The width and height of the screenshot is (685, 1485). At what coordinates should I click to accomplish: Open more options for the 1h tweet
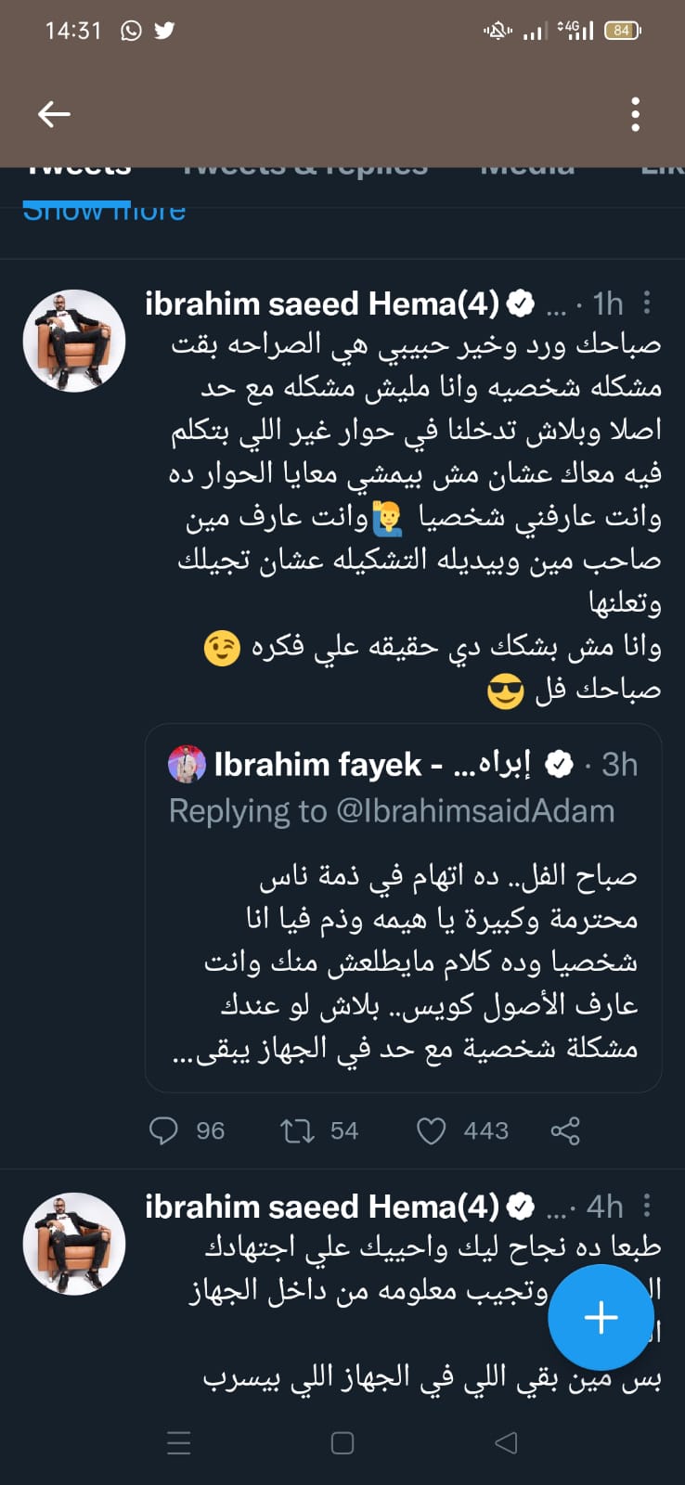pos(647,303)
